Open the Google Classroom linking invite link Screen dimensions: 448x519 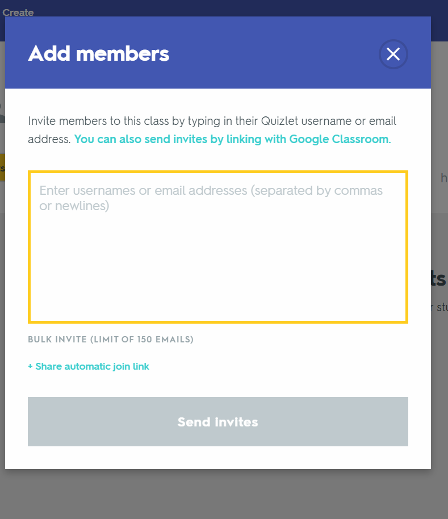pyautogui.click(x=232, y=139)
